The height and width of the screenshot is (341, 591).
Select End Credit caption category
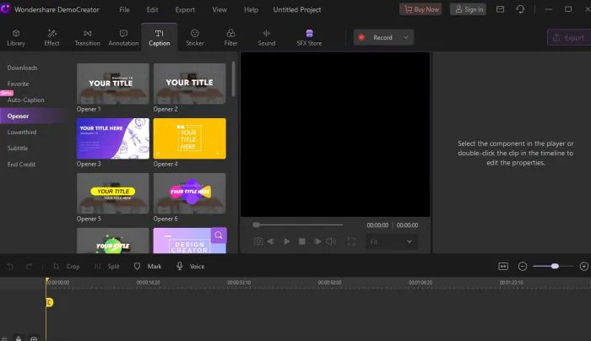(x=21, y=165)
